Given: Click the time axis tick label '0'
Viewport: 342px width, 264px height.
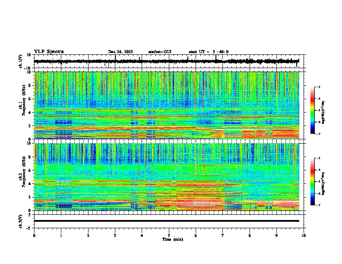Looking at the screenshot, I should point(34,235).
